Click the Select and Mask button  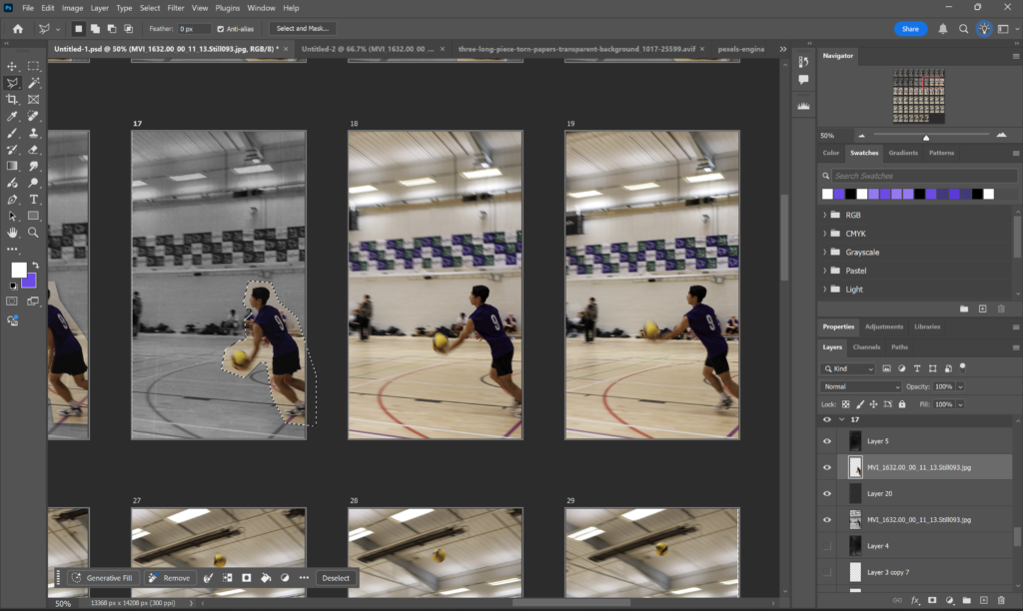[303, 29]
